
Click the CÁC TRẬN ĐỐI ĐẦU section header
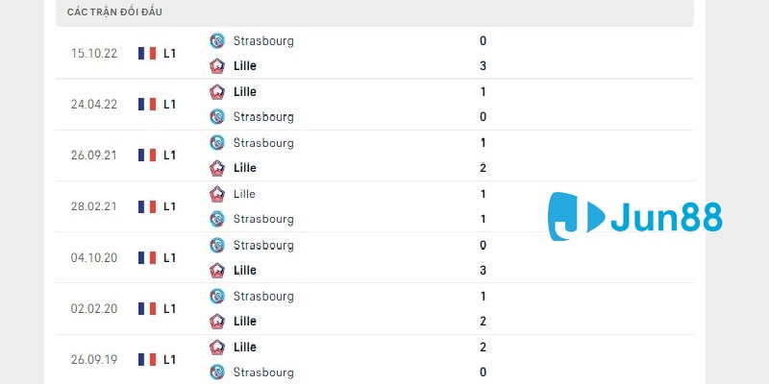115,12
